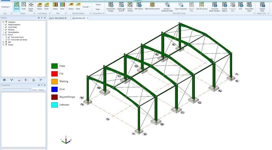272x150 pixels.
Task: Click the Connections Ratio button
Action: pos(98,9)
